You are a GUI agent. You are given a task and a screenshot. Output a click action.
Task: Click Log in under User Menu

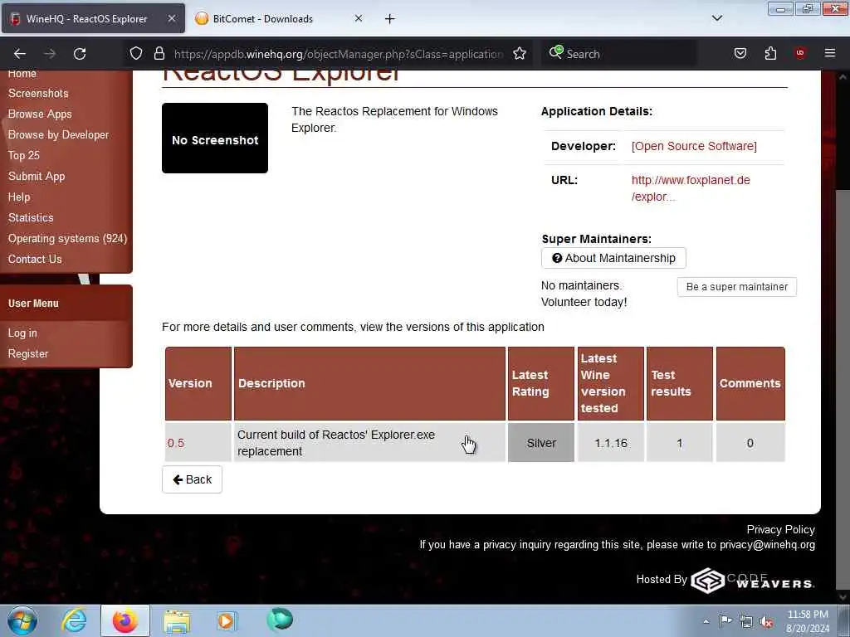(22, 333)
